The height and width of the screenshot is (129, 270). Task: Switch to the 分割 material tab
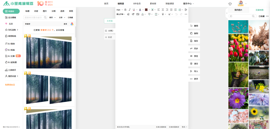pos(53,11)
